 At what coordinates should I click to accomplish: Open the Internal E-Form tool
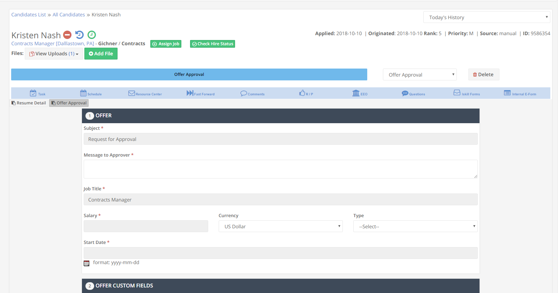520,93
